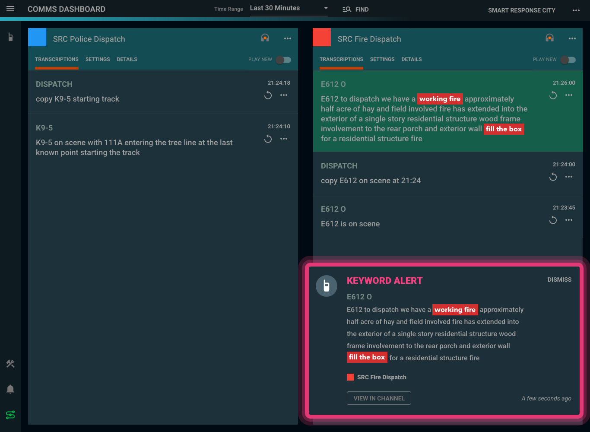Screen dimensions: 590x432
Task: Open the tools wrench sidebar icon
Action: click(x=10, y=364)
